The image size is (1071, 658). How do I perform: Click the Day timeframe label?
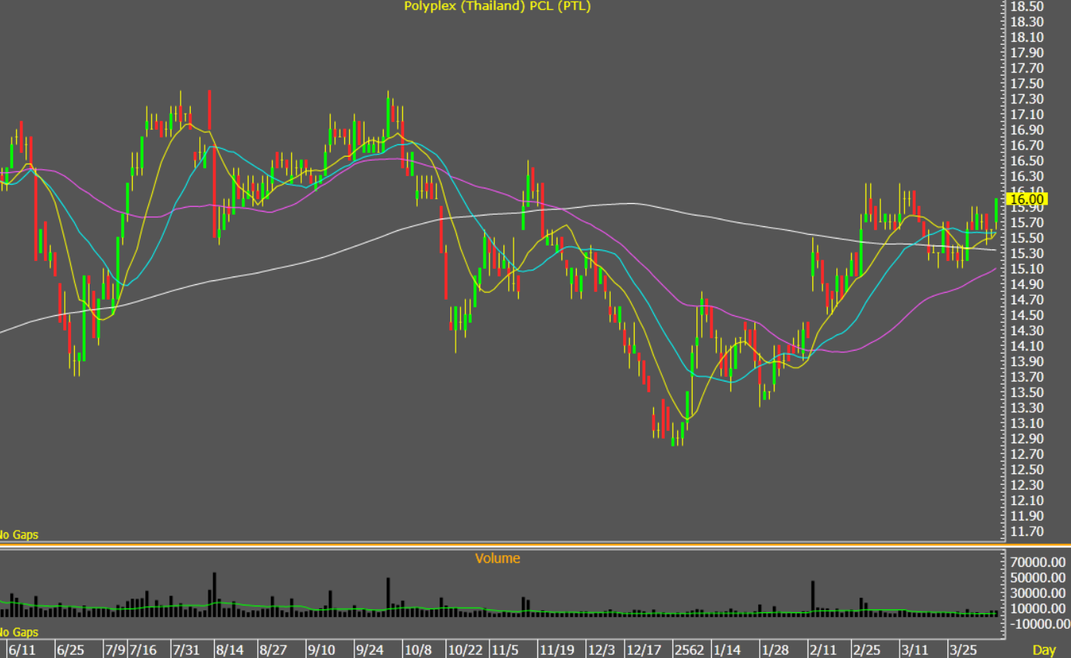coord(1044,649)
